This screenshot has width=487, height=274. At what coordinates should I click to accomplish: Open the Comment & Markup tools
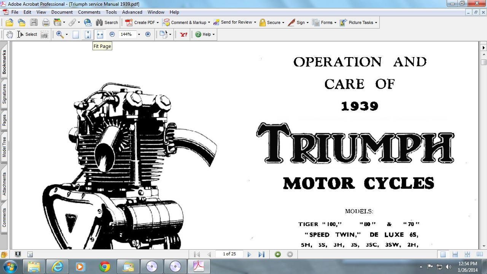186,22
